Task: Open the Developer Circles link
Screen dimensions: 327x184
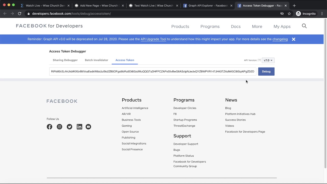Action: point(185,108)
